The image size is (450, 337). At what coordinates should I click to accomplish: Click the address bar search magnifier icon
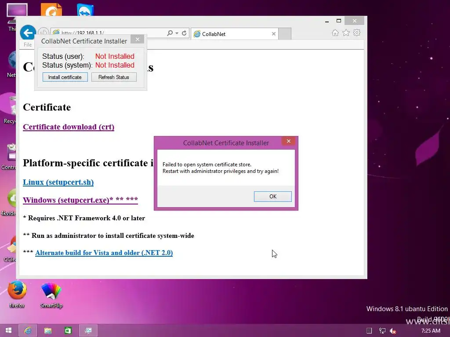pos(170,33)
